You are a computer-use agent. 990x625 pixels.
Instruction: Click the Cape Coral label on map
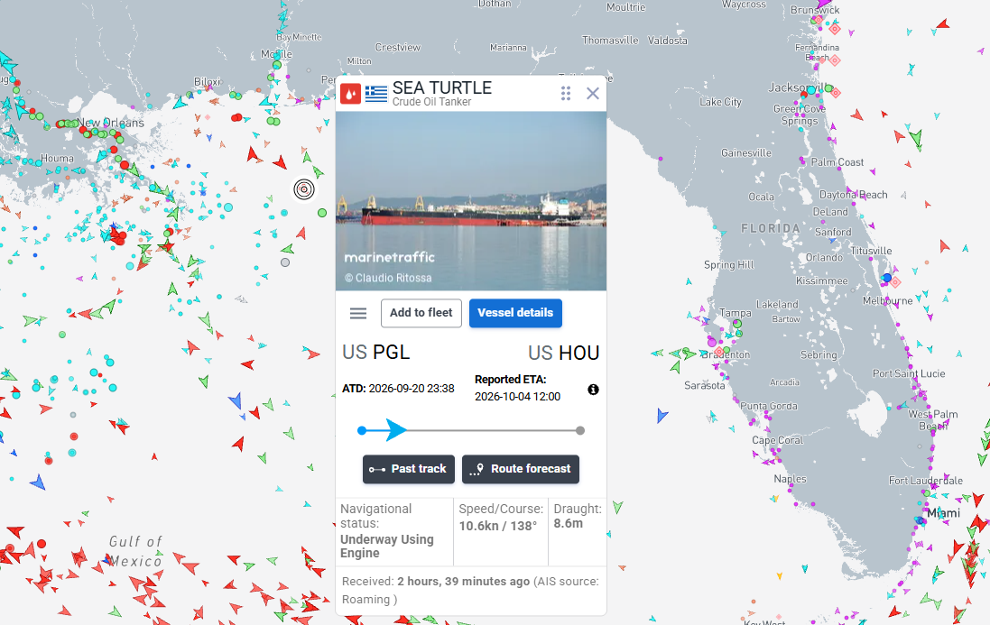(777, 440)
